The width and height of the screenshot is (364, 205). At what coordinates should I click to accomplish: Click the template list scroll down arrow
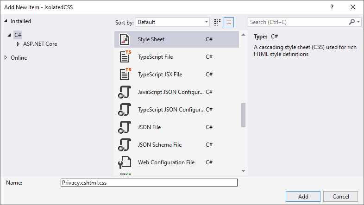pos(243,171)
